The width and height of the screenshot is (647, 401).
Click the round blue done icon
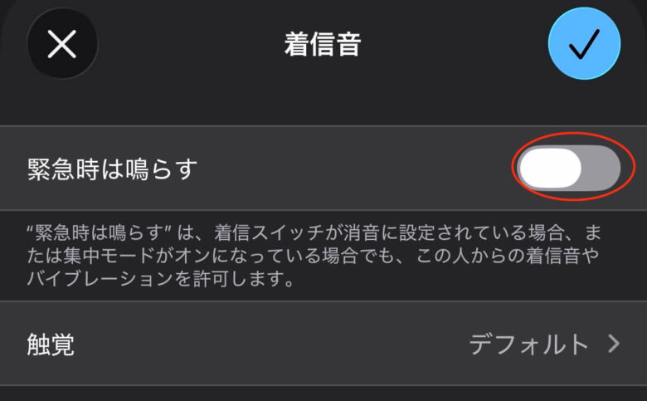point(584,43)
